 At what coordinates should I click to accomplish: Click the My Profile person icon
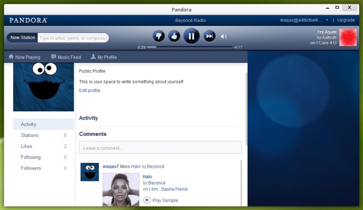click(x=93, y=56)
